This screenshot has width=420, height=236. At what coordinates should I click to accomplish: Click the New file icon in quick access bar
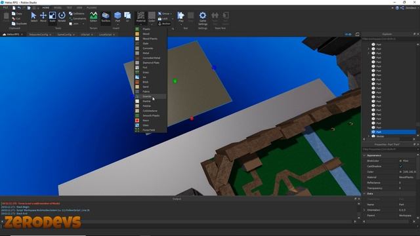tap(14, 8)
